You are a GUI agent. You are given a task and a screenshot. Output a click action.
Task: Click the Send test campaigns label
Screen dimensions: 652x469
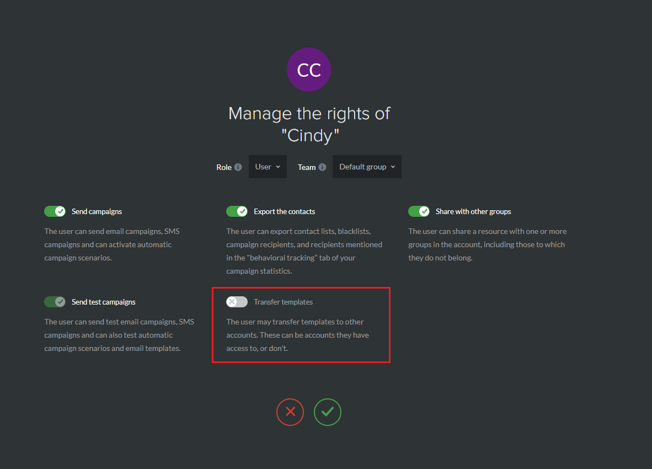coord(104,302)
